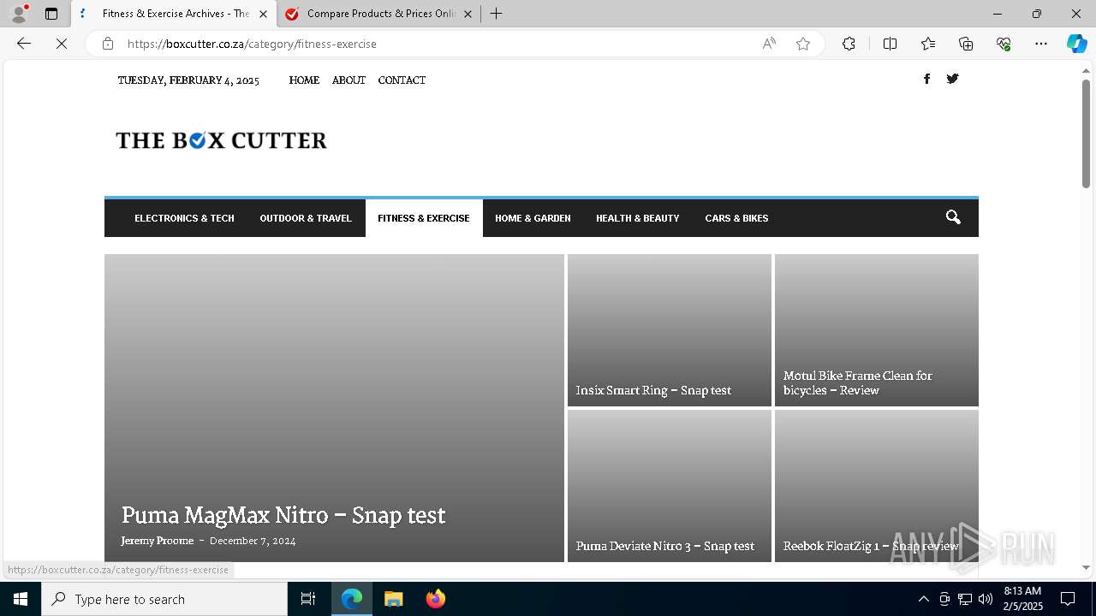Click the taskbar search box
1096x616 pixels.
click(x=164, y=599)
